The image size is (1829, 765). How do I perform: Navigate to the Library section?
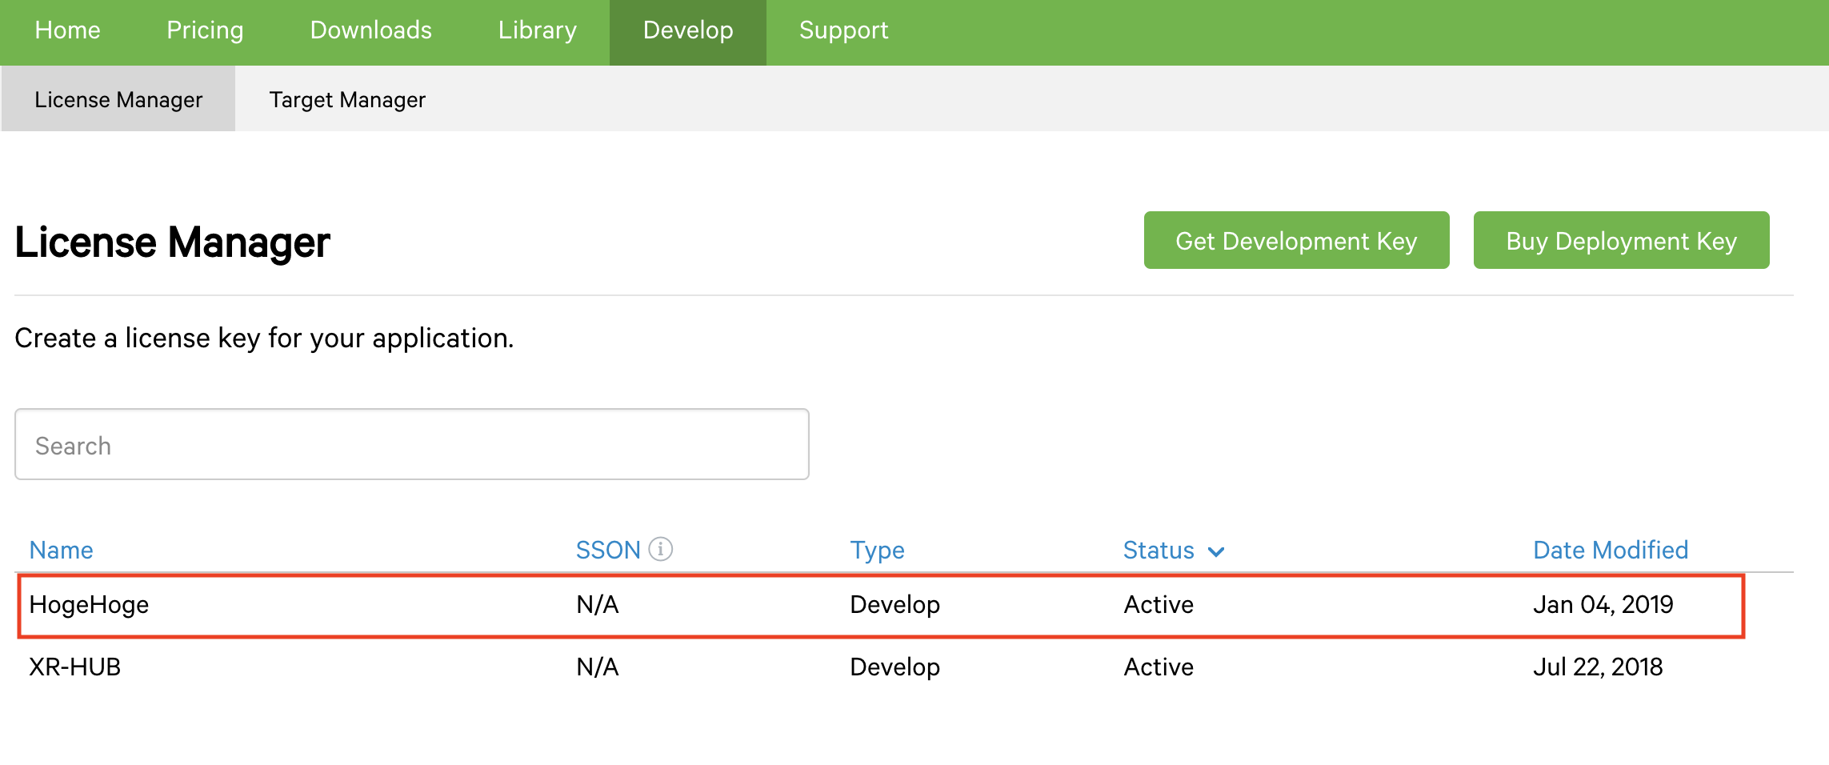coord(537,30)
